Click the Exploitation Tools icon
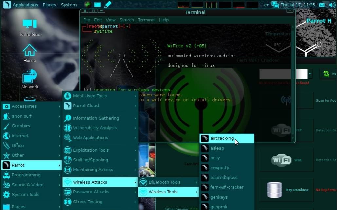This screenshot has height=210, width=337. 67,150
